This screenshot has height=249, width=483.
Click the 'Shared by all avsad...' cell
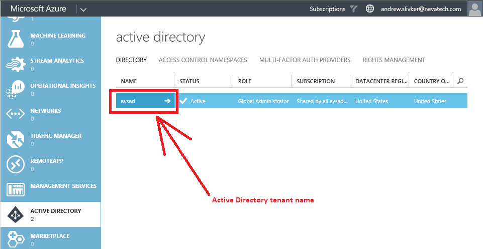322,101
